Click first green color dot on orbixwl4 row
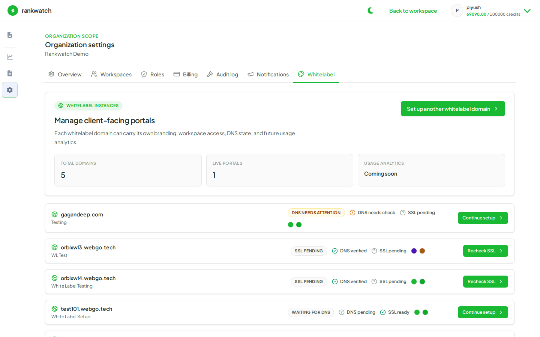Image resolution: width=540 pixels, height=337 pixels. [414, 282]
